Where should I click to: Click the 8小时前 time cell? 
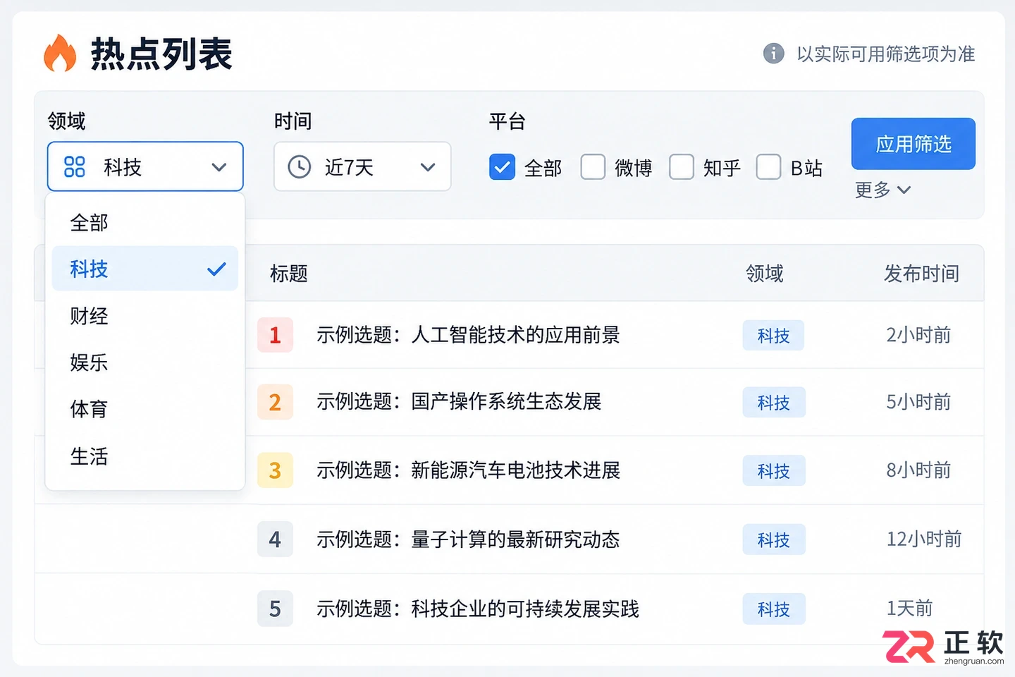918,470
